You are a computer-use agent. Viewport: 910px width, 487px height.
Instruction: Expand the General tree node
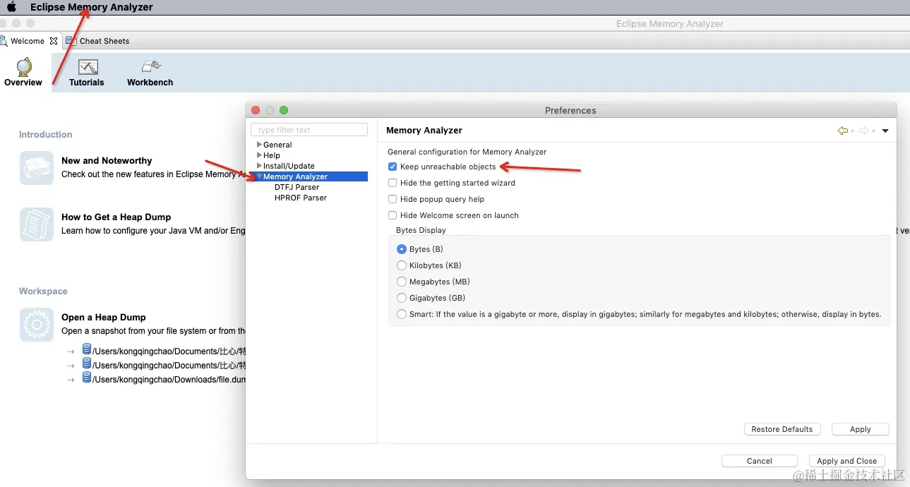259,145
